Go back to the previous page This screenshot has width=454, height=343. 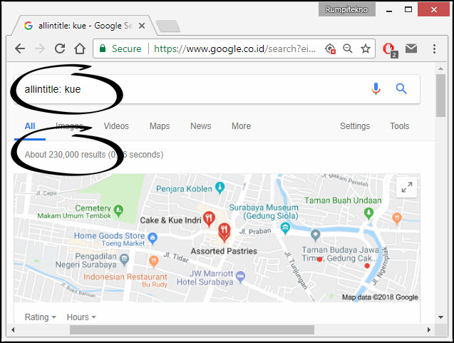click(x=20, y=48)
